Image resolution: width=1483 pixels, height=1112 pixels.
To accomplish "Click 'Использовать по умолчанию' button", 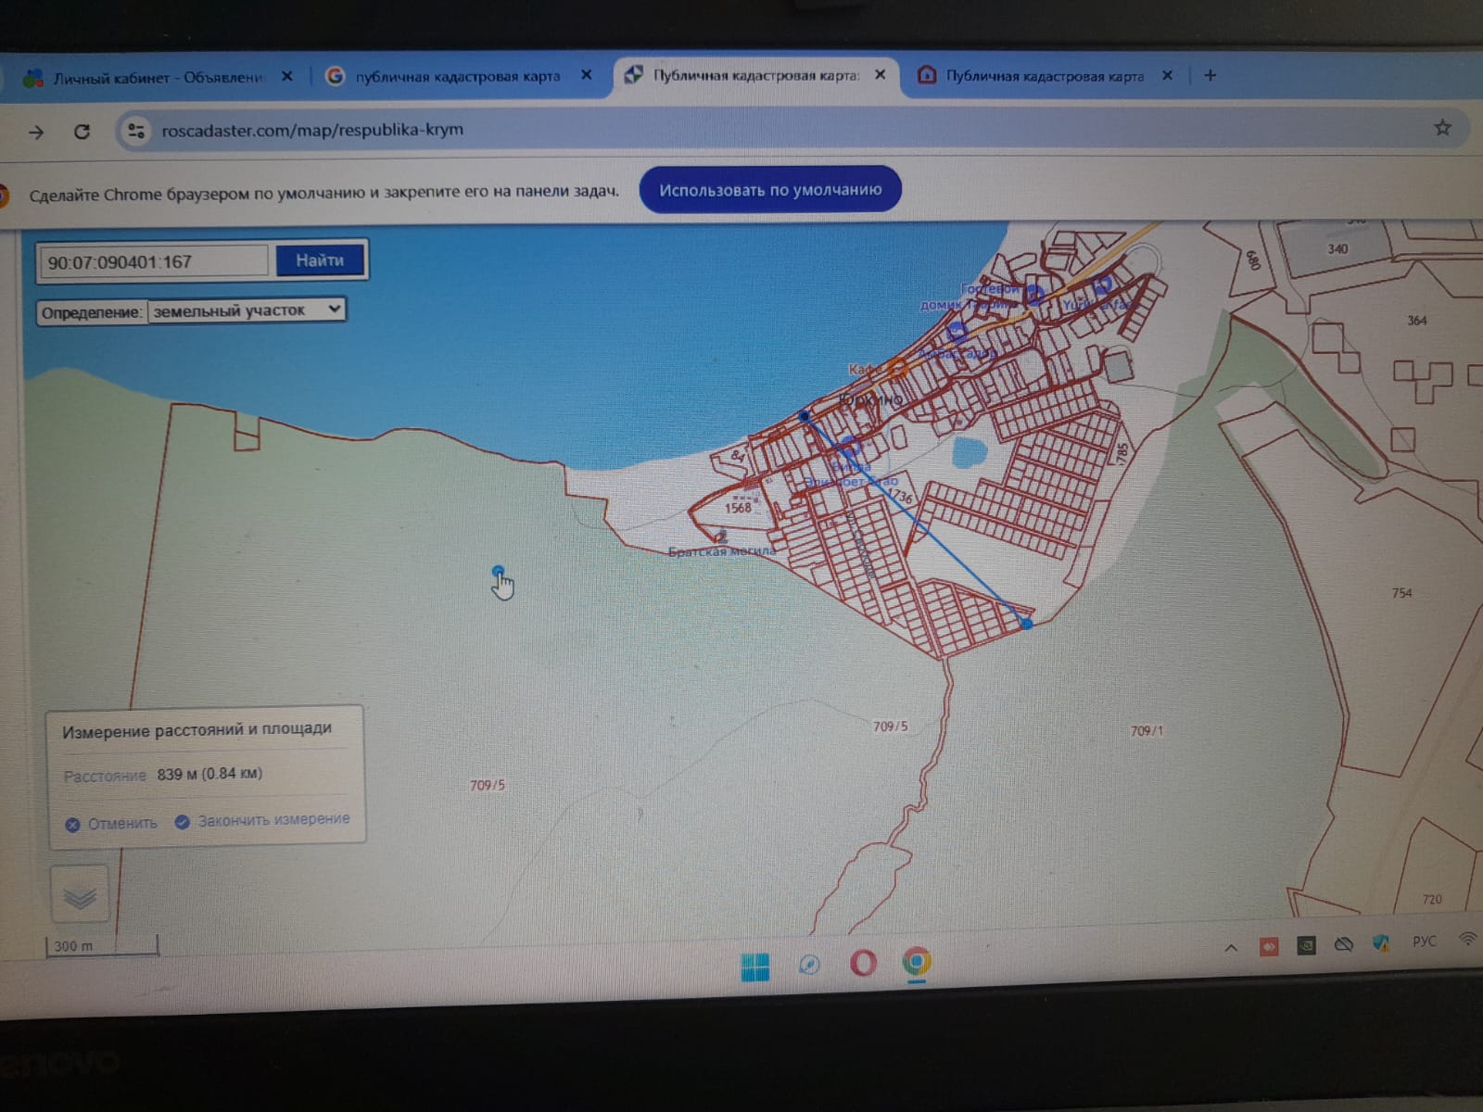I will pyautogui.click(x=769, y=190).
